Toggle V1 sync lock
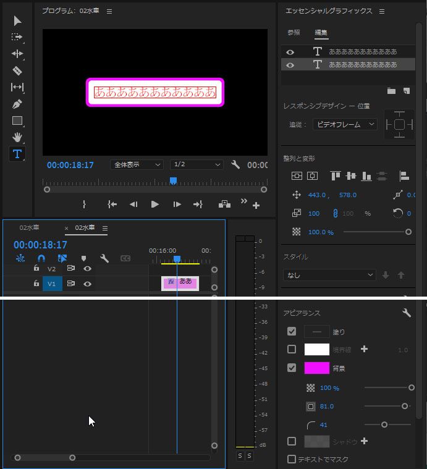The image size is (427, 469). [71, 283]
